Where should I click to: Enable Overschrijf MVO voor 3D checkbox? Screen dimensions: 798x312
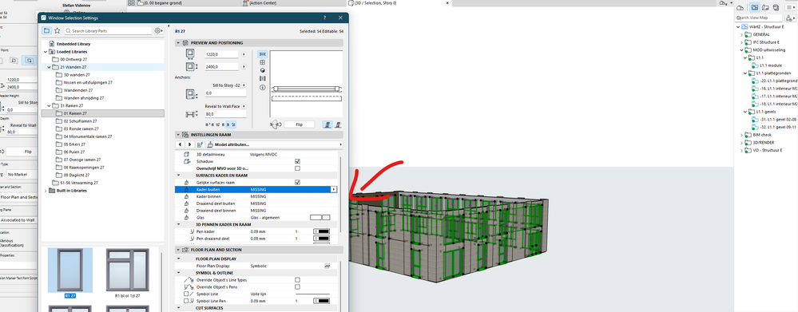tap(298, 168)
